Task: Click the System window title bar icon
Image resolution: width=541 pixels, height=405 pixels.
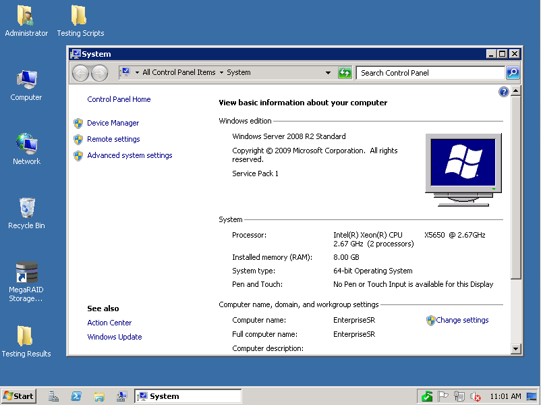Action: (75, 54)
